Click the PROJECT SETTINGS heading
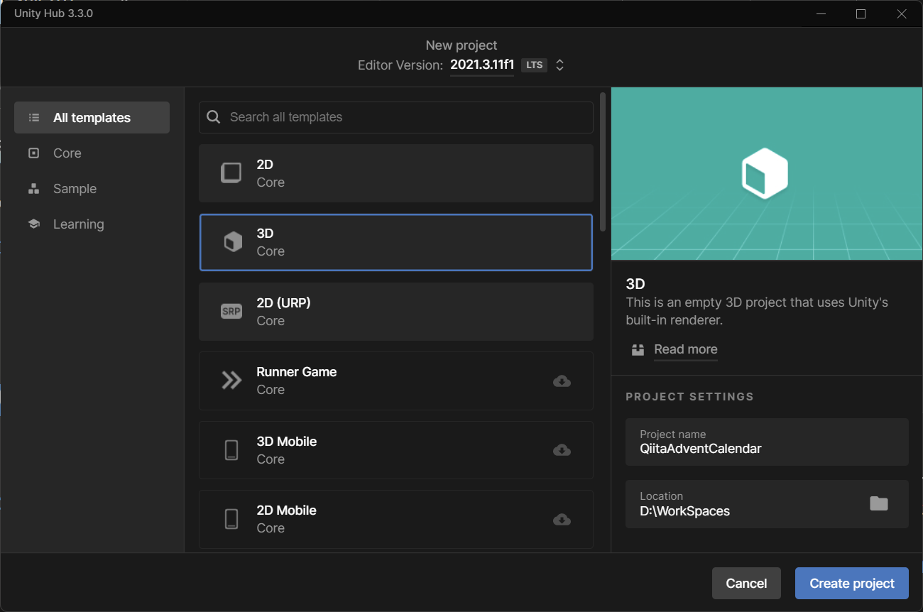Viewport: 923px width, 612px height. click(689, 397)
